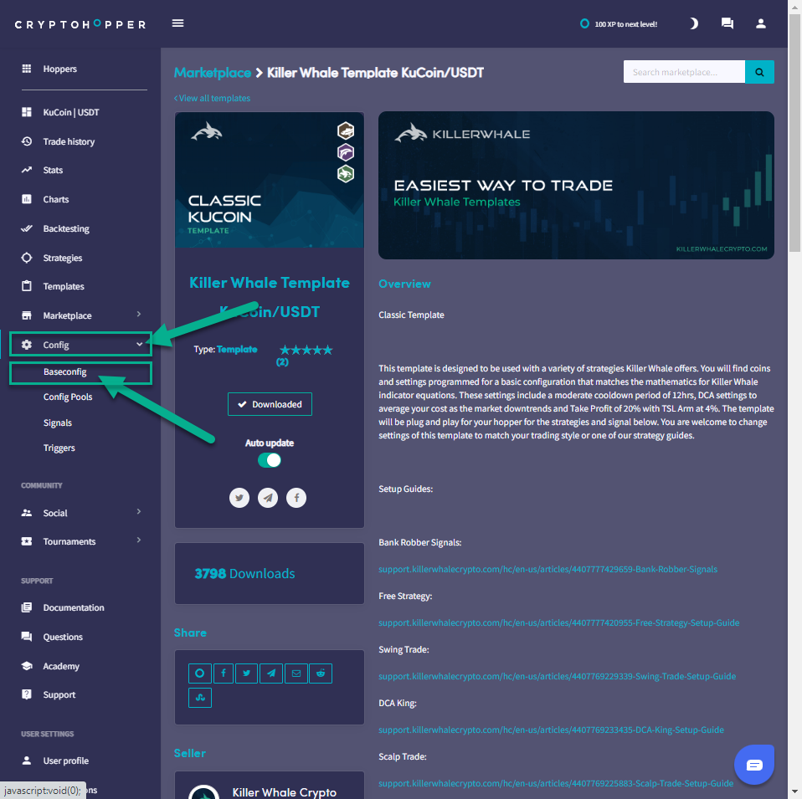
Task: Share via the StumbleUpon icon
Action: (x=200, y=696)
